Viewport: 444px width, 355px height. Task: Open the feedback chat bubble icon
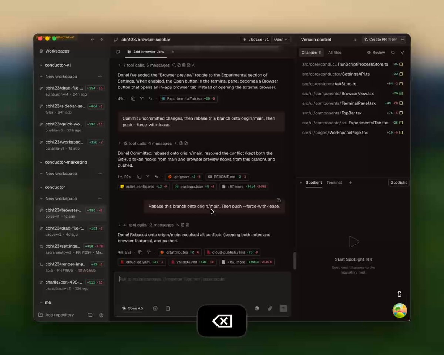(x=90, y=315)
